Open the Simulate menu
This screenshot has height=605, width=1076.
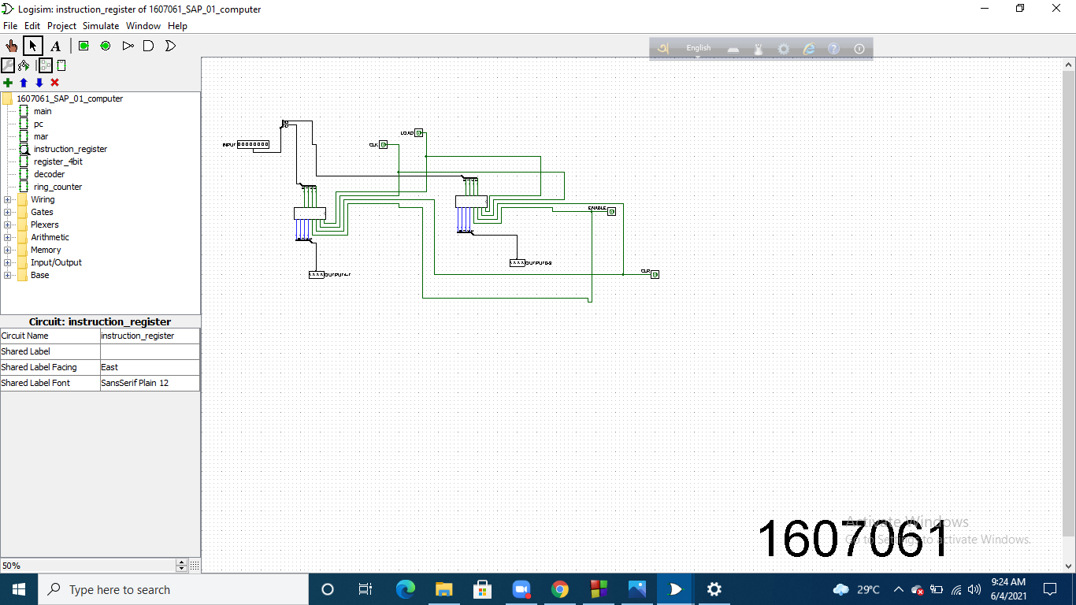[x=101, y=25]
